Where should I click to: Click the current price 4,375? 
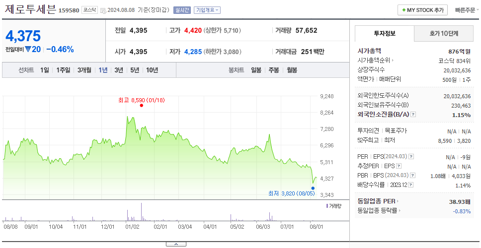point(23,36)
